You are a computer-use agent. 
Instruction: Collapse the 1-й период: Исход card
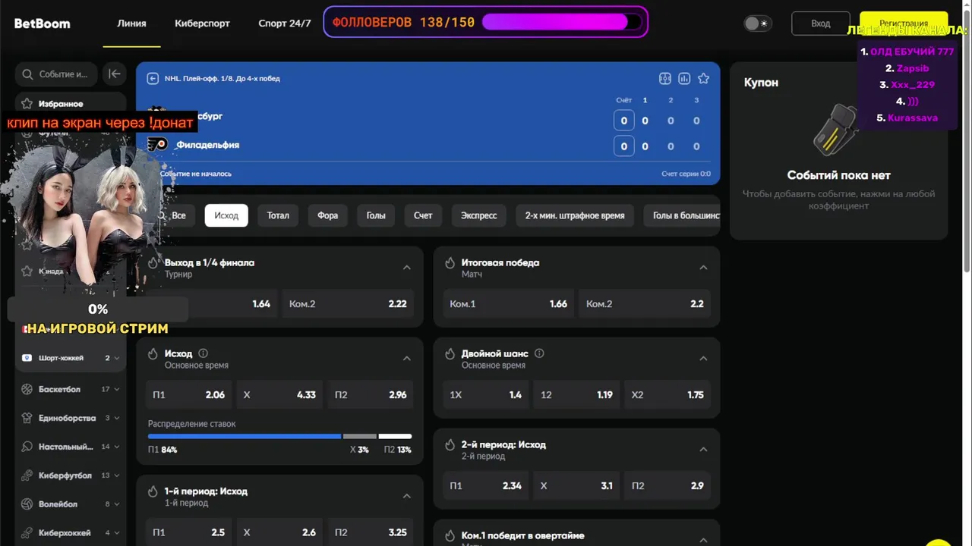(406, 497)
